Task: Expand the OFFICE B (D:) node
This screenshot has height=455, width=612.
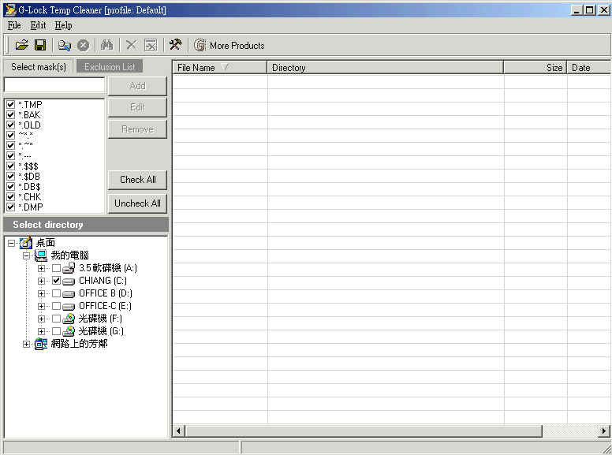Action: point(41,293)
